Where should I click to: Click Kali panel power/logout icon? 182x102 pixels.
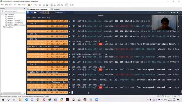(x=181, y=12)
